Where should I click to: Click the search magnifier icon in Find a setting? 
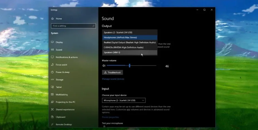(x=93, y=26)
